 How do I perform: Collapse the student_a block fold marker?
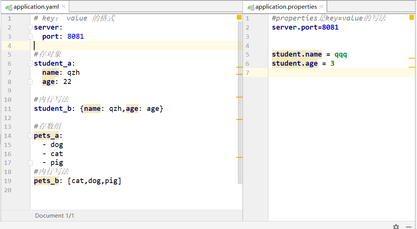(x=30, y=63)
